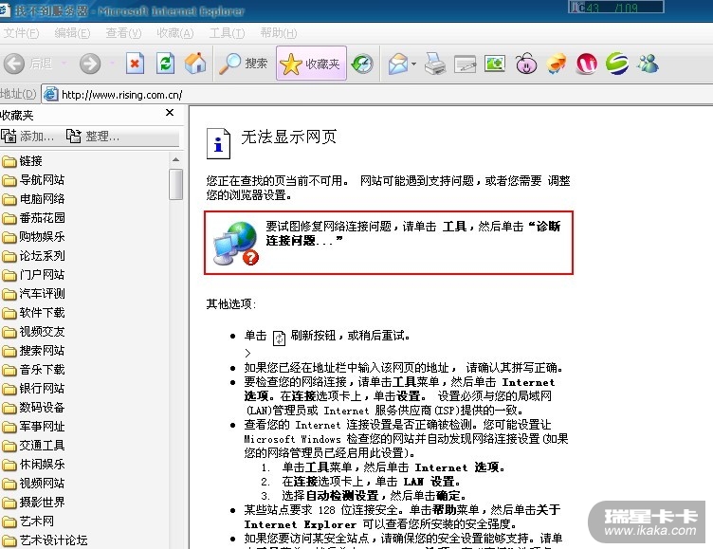Click network globe diagnose icon
The height and width of the screenshot is (549, 713).
click(x=236, y=243)
